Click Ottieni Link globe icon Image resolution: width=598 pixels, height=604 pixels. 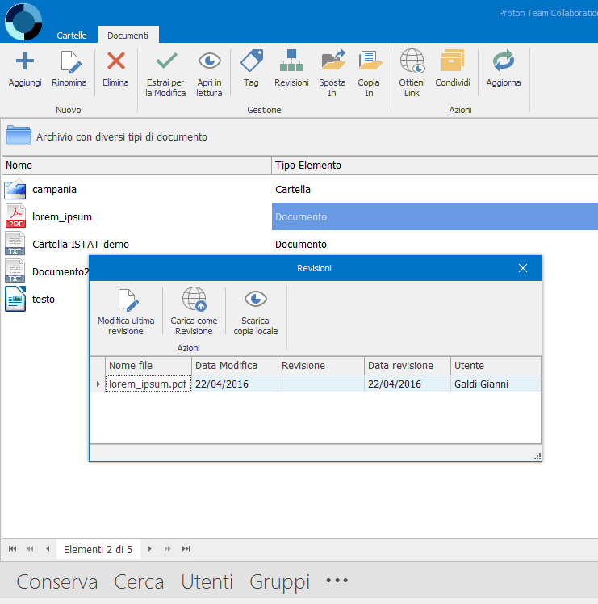pos(412,61)
